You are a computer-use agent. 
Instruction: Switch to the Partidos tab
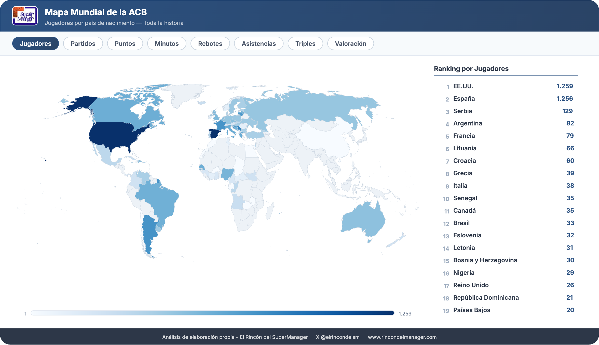pyautogui.click(x=83, y=44)
